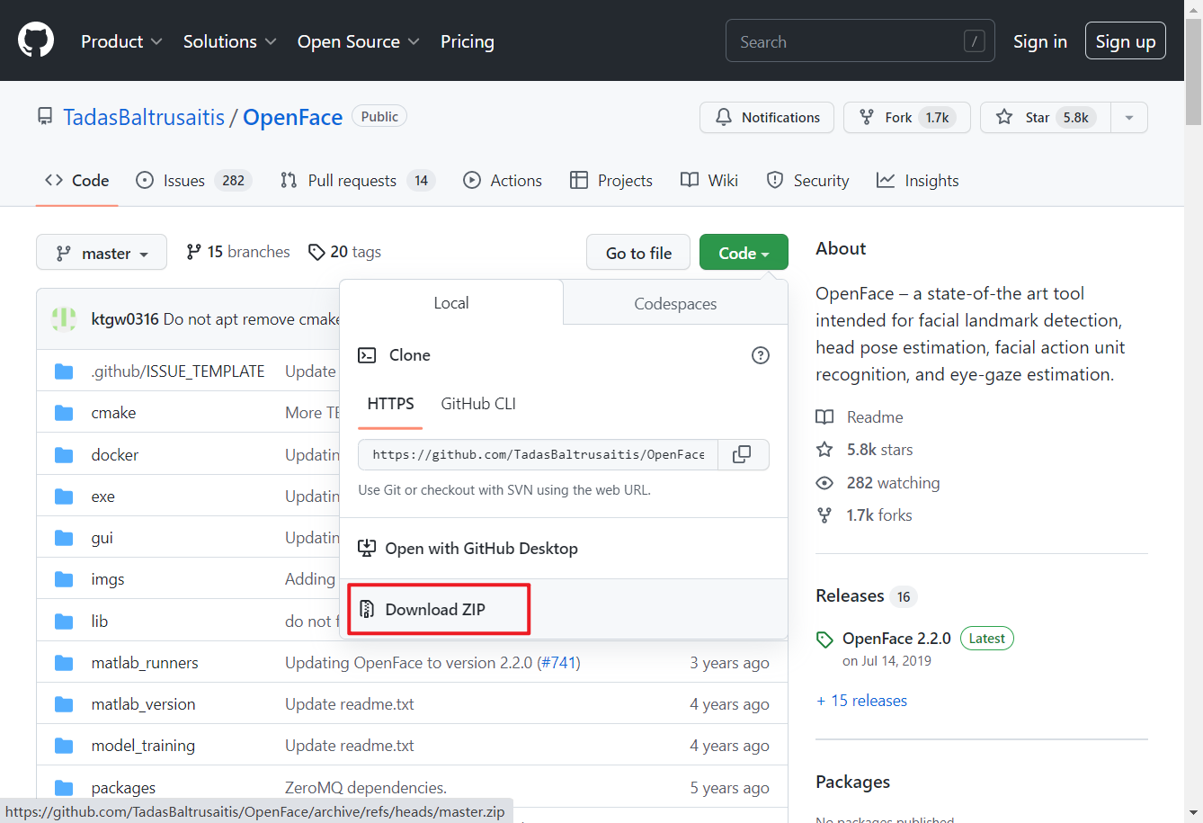This screenshot has width=1203, height=823.
Task: Click the GitHub Desktop download icon
Action: [367, 548]
